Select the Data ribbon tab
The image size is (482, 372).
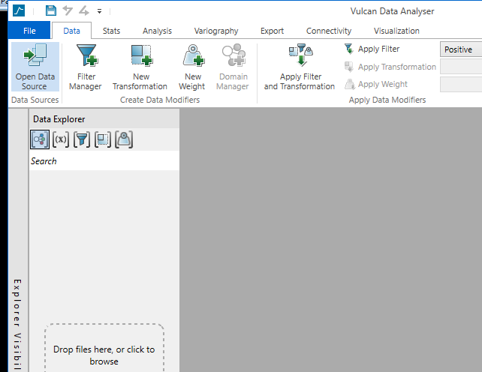[x=71, y=31]
